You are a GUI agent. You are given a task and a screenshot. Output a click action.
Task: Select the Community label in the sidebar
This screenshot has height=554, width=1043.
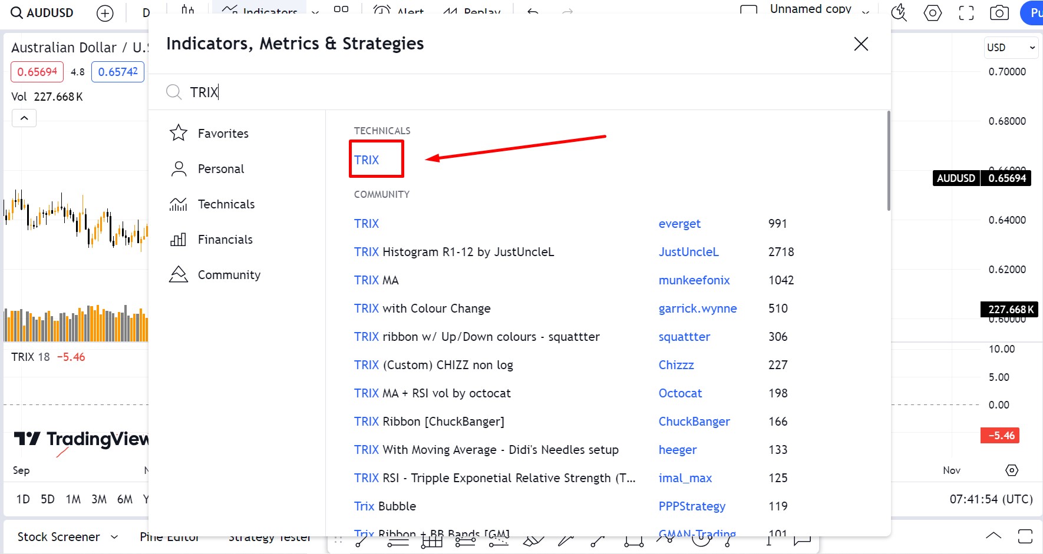click(229, 275)
